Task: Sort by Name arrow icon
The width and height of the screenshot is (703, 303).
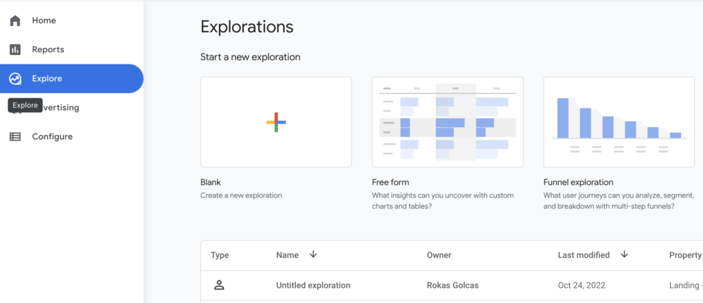Action: [x=313, y=254]
